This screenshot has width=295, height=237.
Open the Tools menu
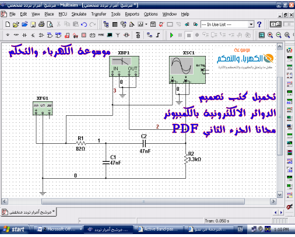point(115,14)
